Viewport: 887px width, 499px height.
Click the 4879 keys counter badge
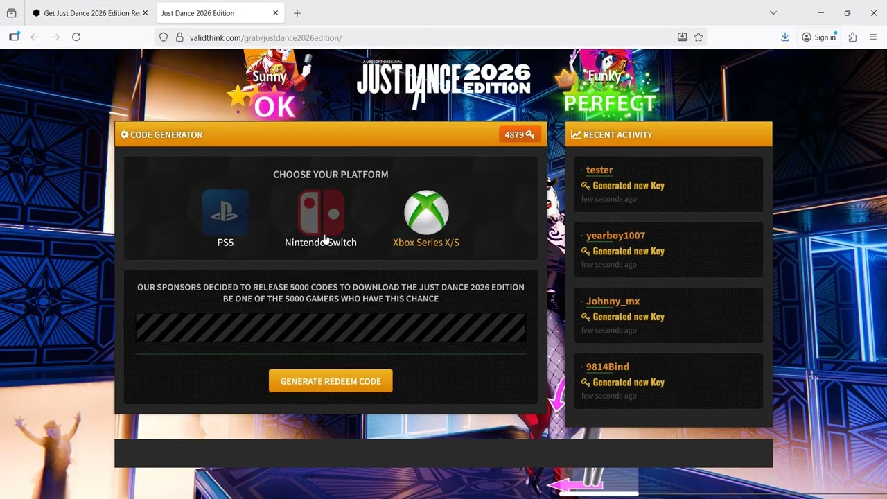click(x=519, y=134)
